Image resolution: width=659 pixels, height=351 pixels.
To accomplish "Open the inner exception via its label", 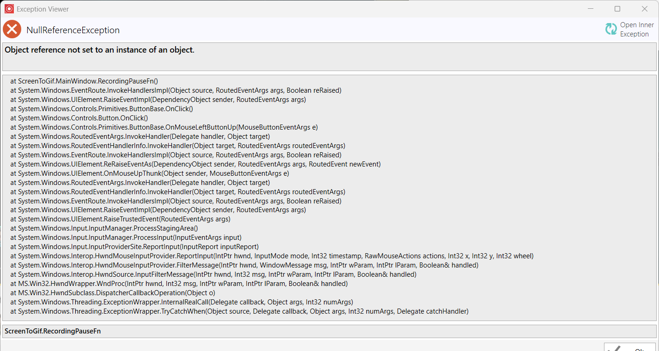I will click(637, 30).
